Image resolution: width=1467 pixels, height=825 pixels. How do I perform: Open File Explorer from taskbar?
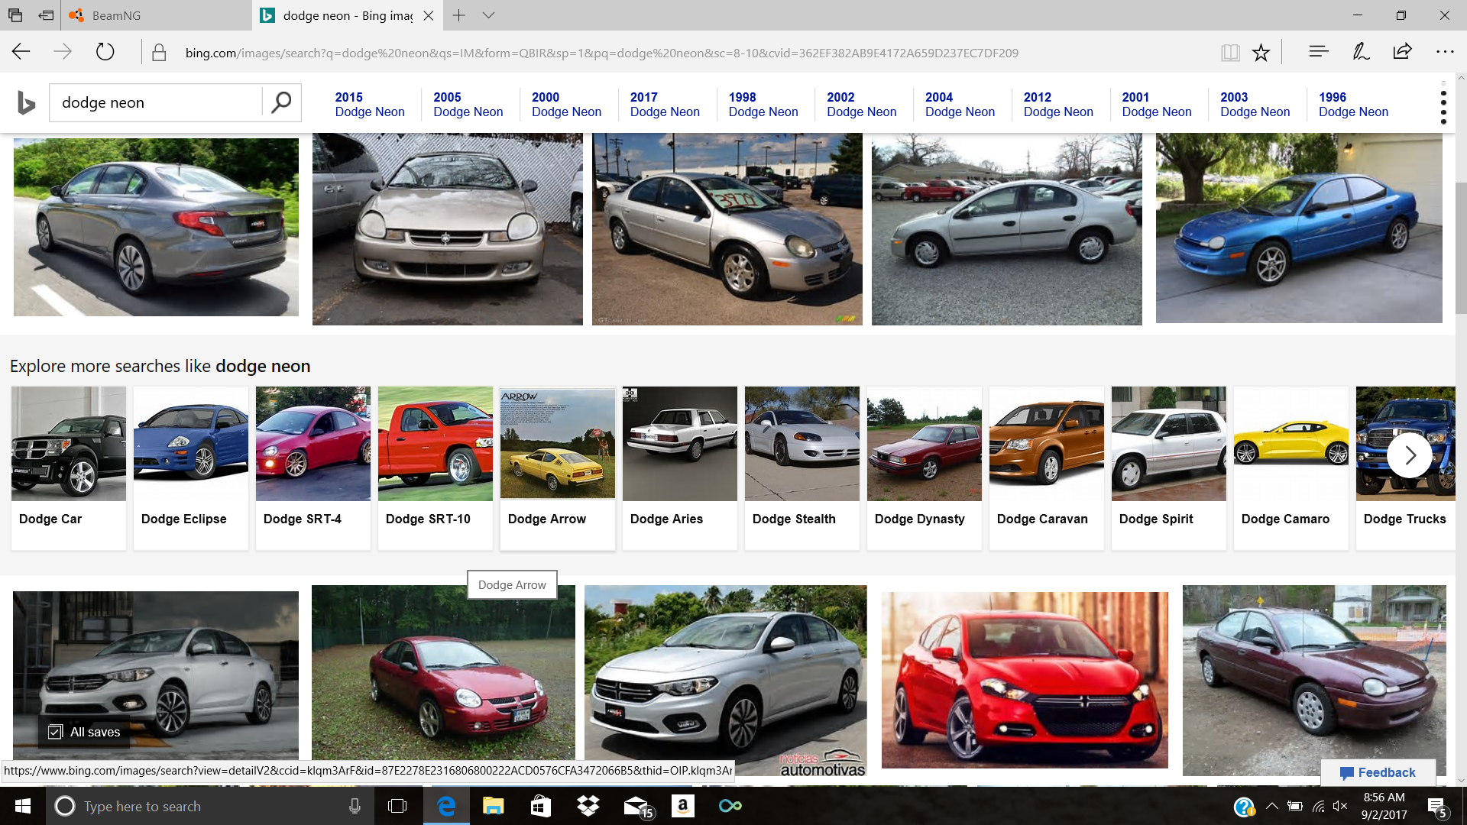(494, 806)
